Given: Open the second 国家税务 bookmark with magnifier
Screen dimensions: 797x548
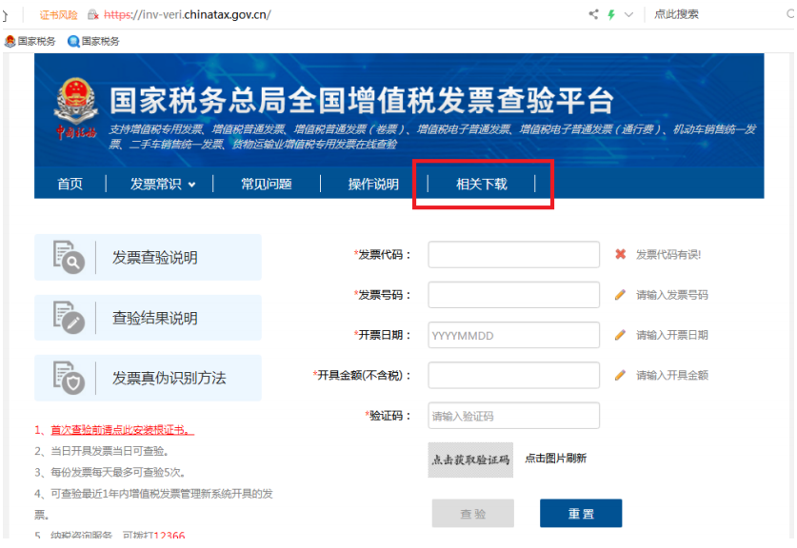Looking at the screenshot, I should [x=94, y=41].
